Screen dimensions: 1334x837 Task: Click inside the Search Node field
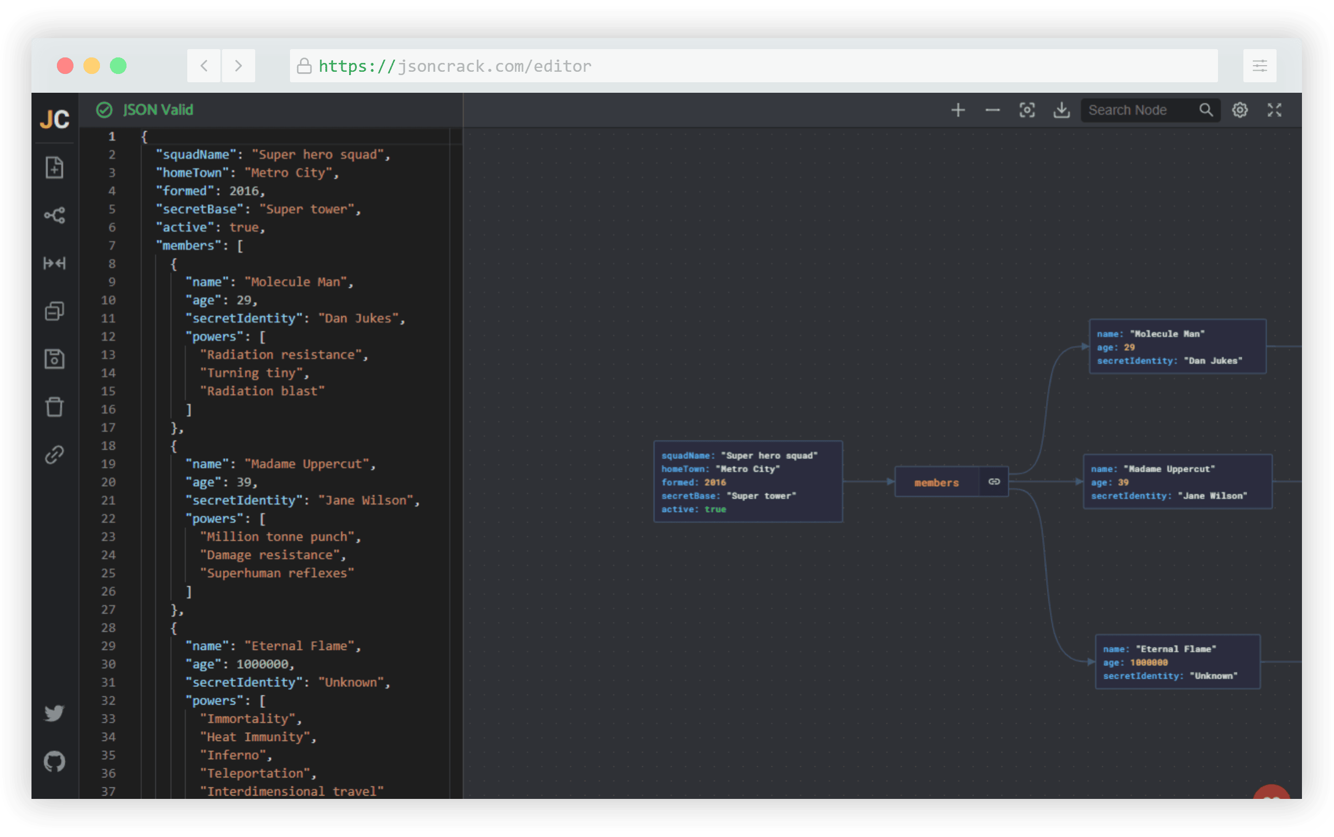[x=1130, y=110]
